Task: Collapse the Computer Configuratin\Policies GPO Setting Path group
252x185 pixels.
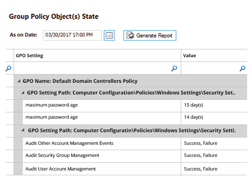Action: click(x=23, y=130)
